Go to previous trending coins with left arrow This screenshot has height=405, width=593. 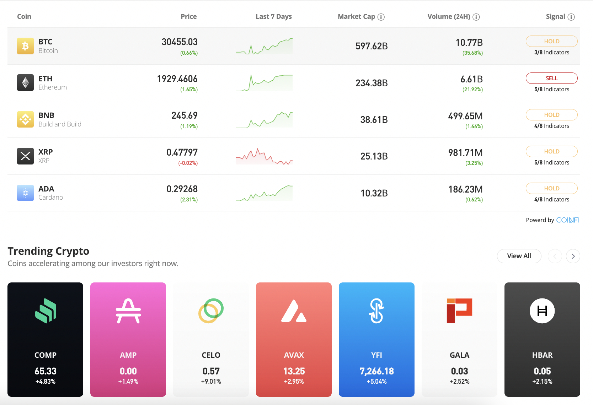click(555, 256)
